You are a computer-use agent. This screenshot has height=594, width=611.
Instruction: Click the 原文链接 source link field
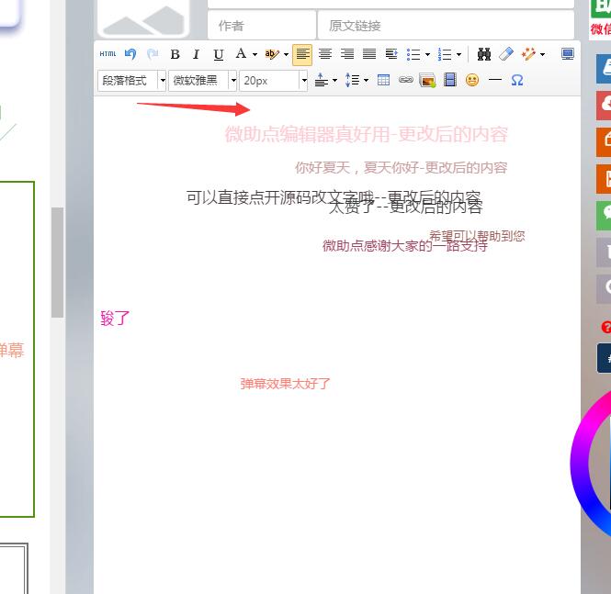pyautogui.click(x=447, y=26)
